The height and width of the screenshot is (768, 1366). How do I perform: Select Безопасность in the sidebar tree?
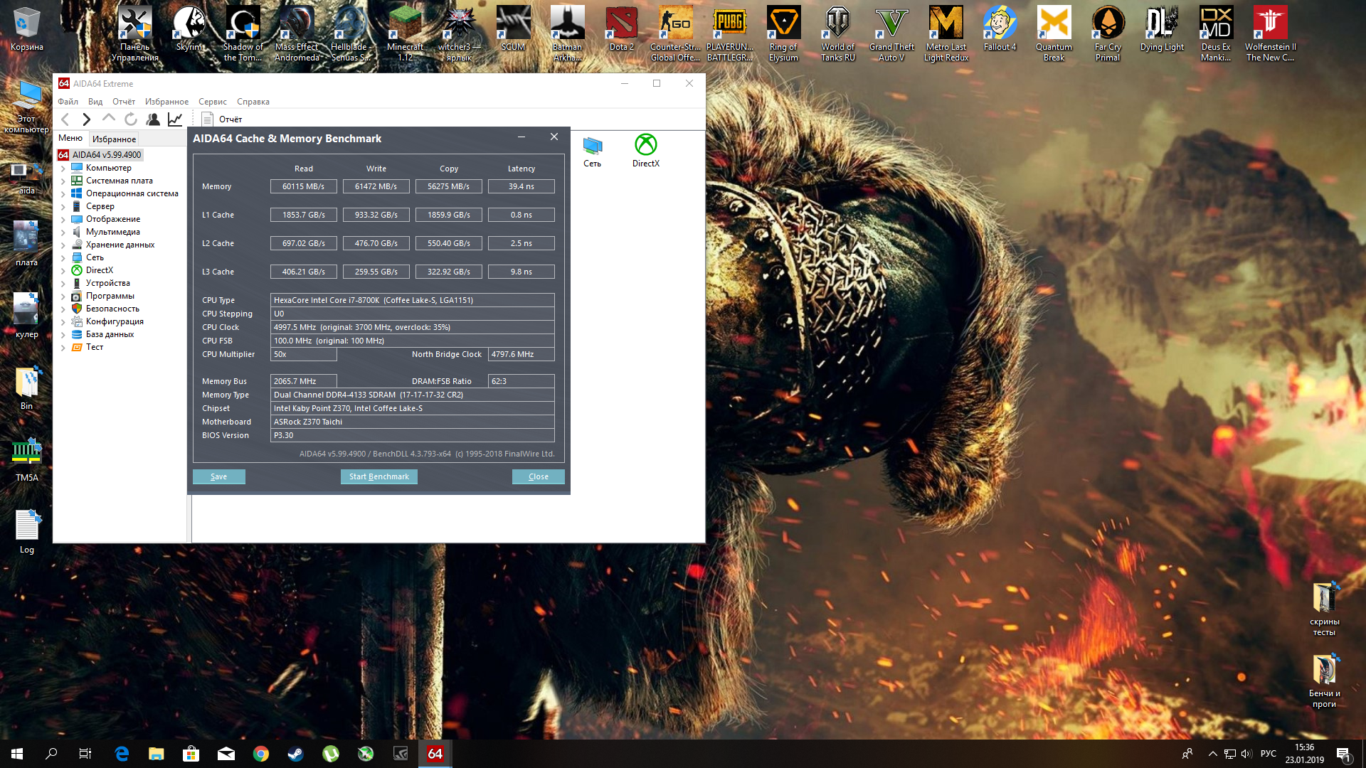pos(112,309)
